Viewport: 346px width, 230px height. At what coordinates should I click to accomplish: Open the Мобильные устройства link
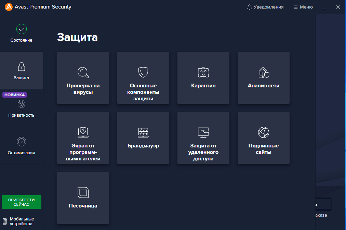click(18, 221)
